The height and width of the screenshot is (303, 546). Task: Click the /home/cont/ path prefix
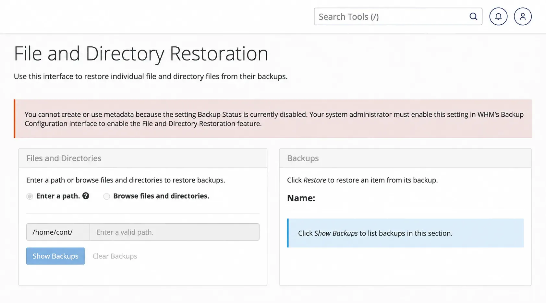click(x=58, y=232)
